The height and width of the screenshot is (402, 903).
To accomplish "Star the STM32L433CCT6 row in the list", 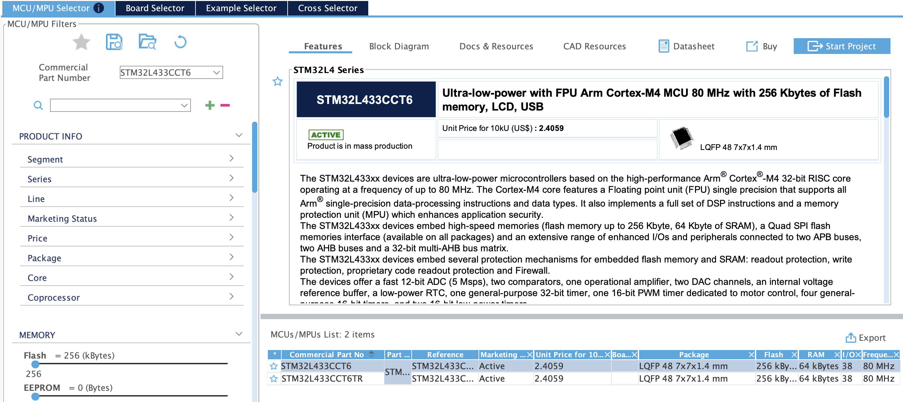I will point(274,366).
